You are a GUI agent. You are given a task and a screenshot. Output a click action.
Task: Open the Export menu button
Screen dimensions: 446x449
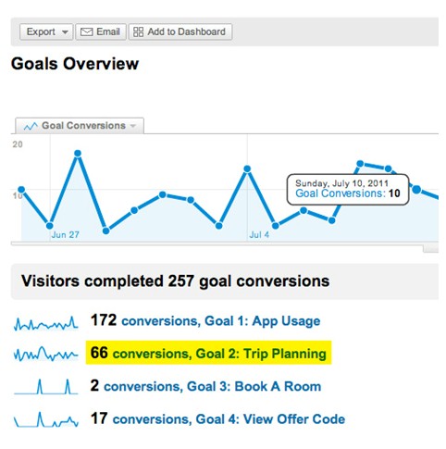[x=46, y=31]
